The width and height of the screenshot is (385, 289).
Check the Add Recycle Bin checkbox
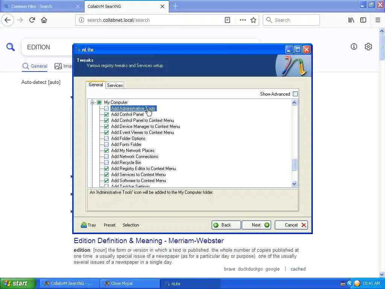106,163
